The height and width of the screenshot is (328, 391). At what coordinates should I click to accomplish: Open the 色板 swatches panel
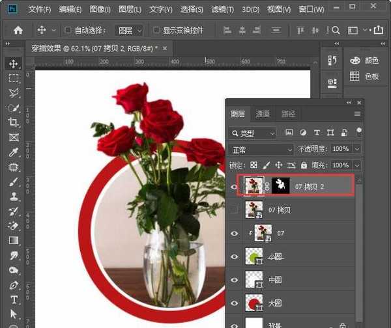364,76
